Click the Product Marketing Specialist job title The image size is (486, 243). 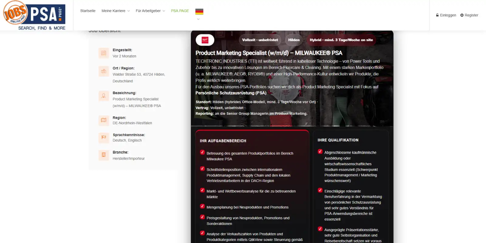[269, 53]
